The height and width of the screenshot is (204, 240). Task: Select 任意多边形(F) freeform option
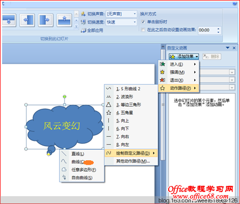point(82,170)
